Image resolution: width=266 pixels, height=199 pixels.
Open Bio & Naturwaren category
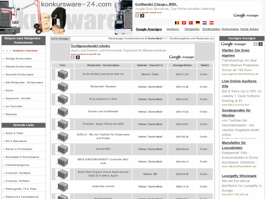tap(16, 141)
